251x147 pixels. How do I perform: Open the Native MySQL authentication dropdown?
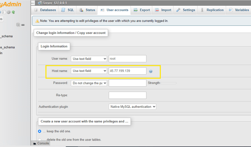click(x=132, y=107)
